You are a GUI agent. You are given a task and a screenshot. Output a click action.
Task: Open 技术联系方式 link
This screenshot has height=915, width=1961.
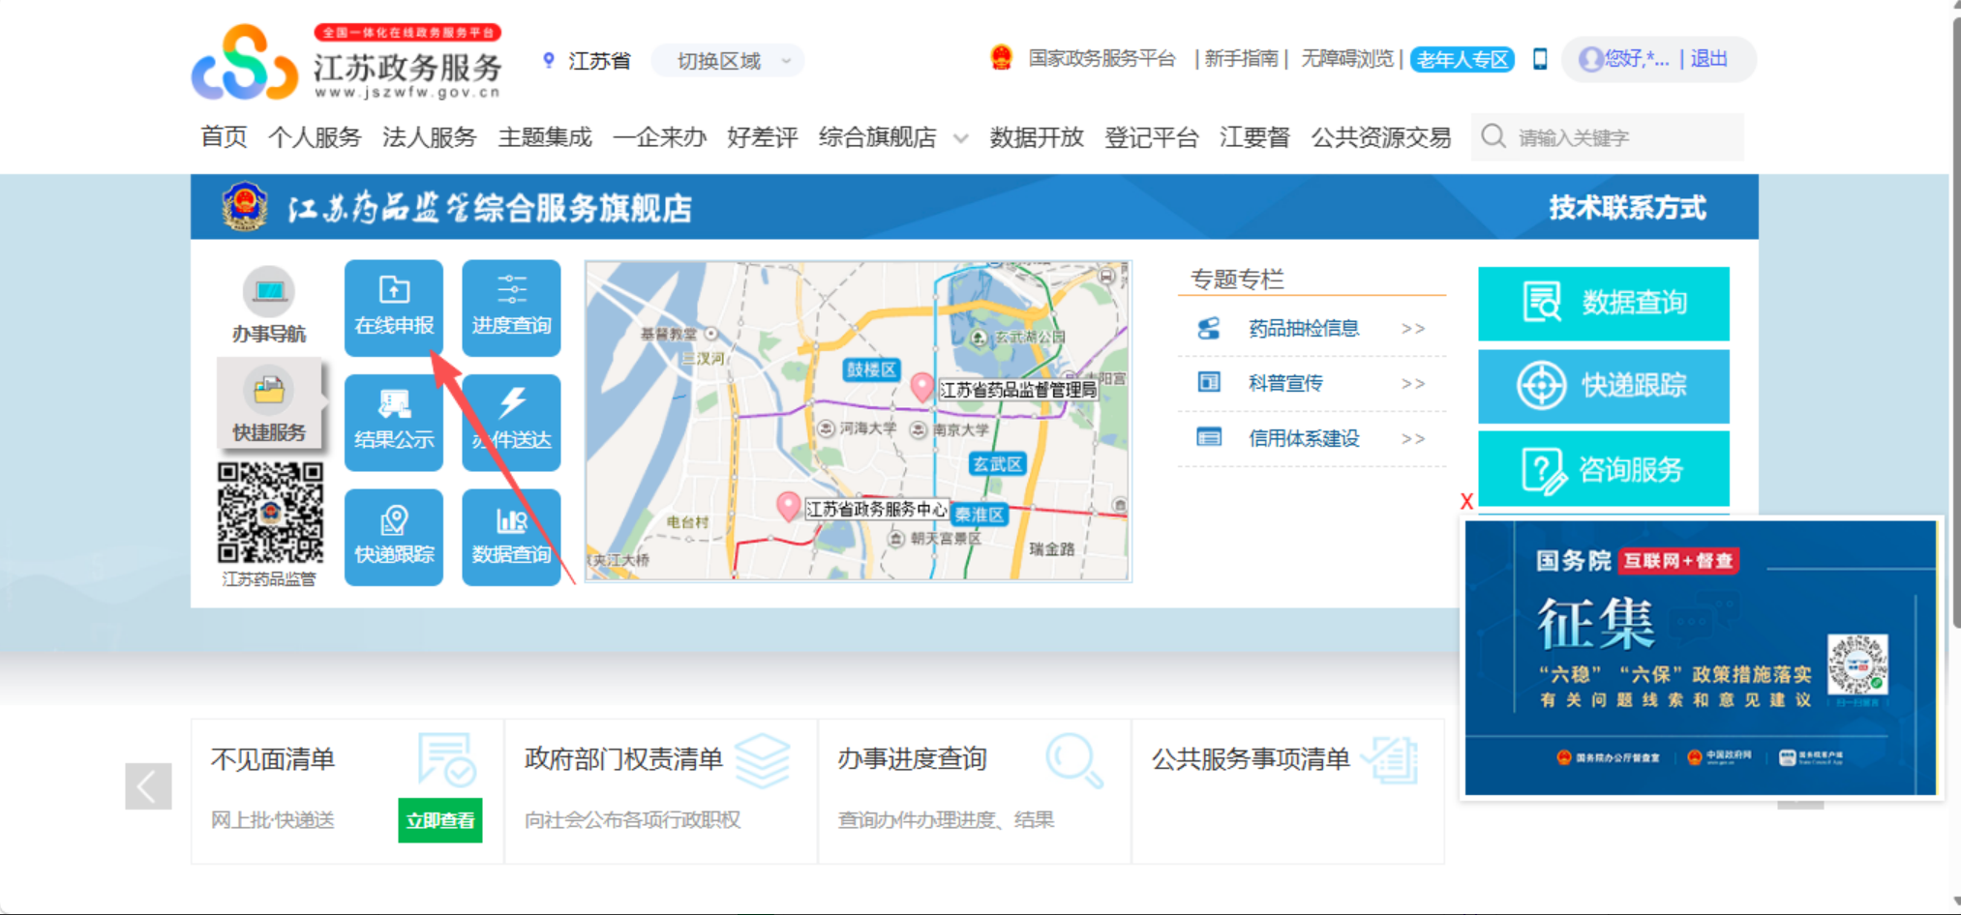1627,207
